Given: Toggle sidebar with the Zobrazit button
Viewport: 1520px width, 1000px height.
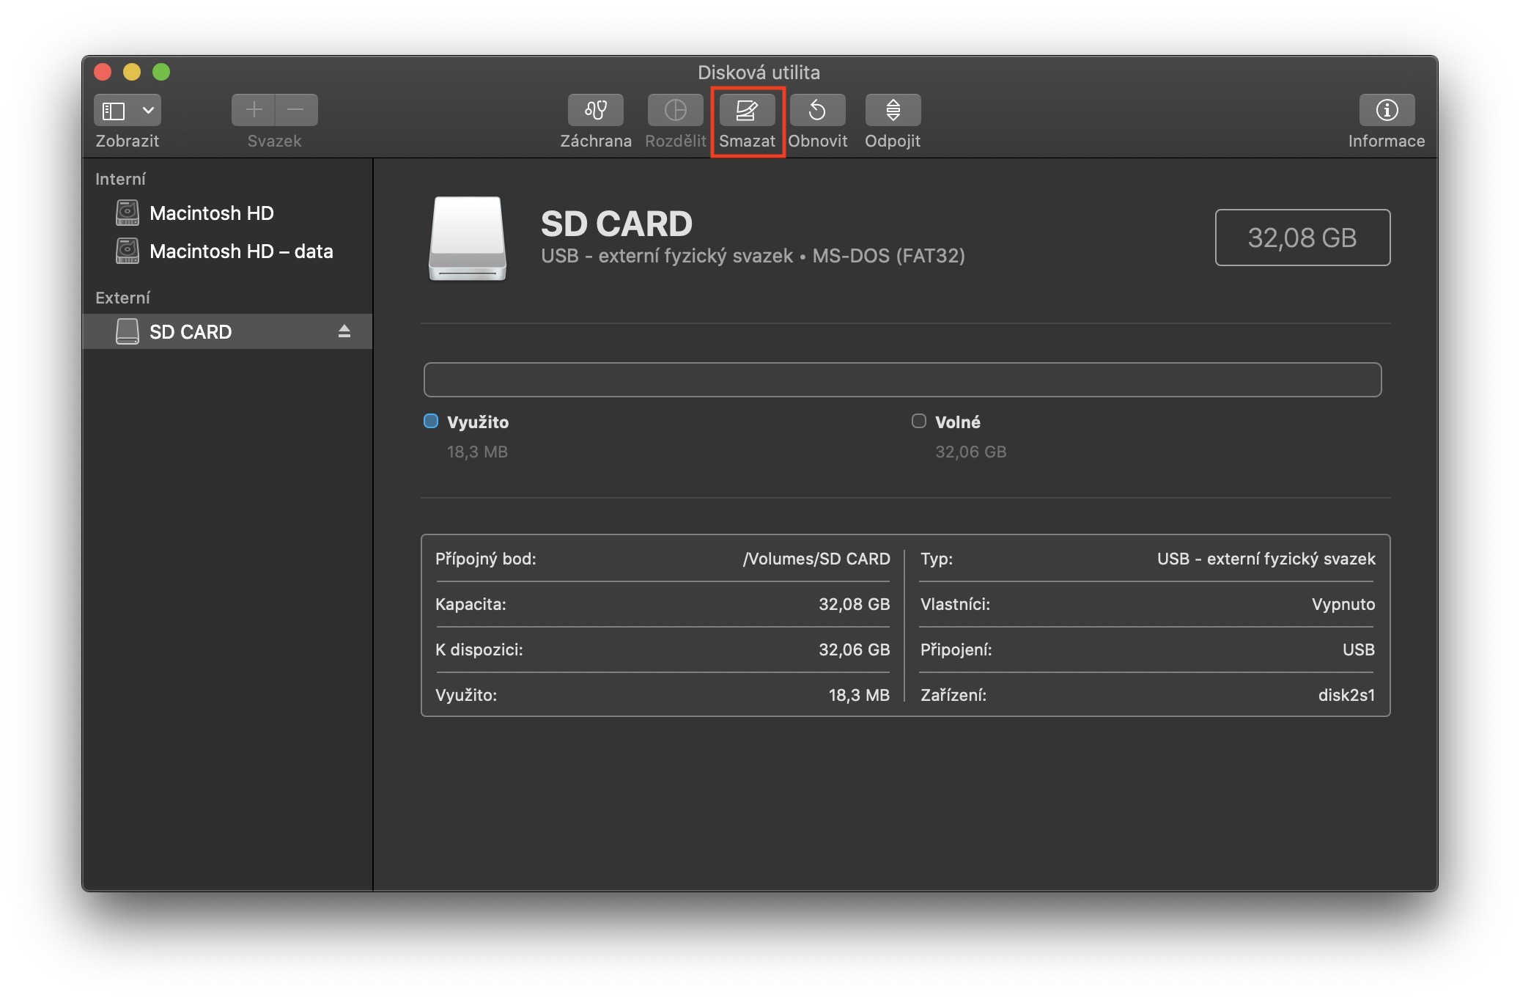Looking at the screenshot, I should 114,110.
